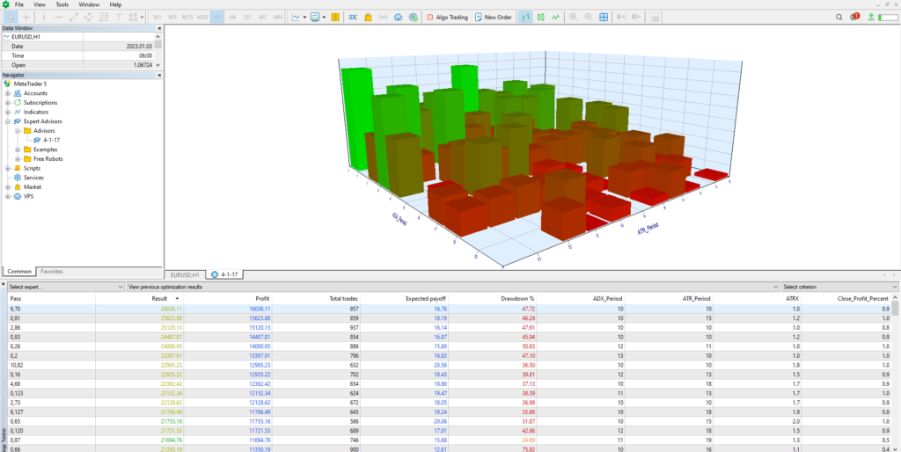Toggle bar chart display mode
901x452 pixels.
(524, 17)
